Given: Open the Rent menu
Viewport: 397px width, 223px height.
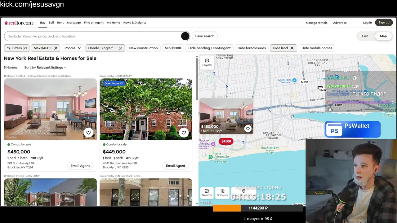Looking at the screenshot, I should pos(60,23).
